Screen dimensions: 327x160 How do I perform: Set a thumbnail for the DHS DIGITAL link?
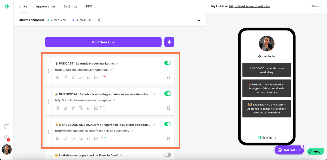(65, 108)
